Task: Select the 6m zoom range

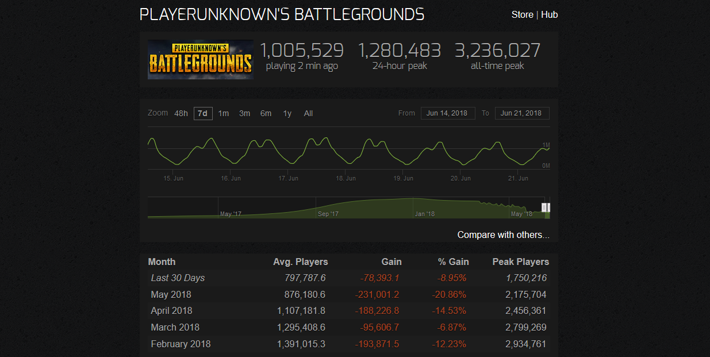Action: pos(266,113)
